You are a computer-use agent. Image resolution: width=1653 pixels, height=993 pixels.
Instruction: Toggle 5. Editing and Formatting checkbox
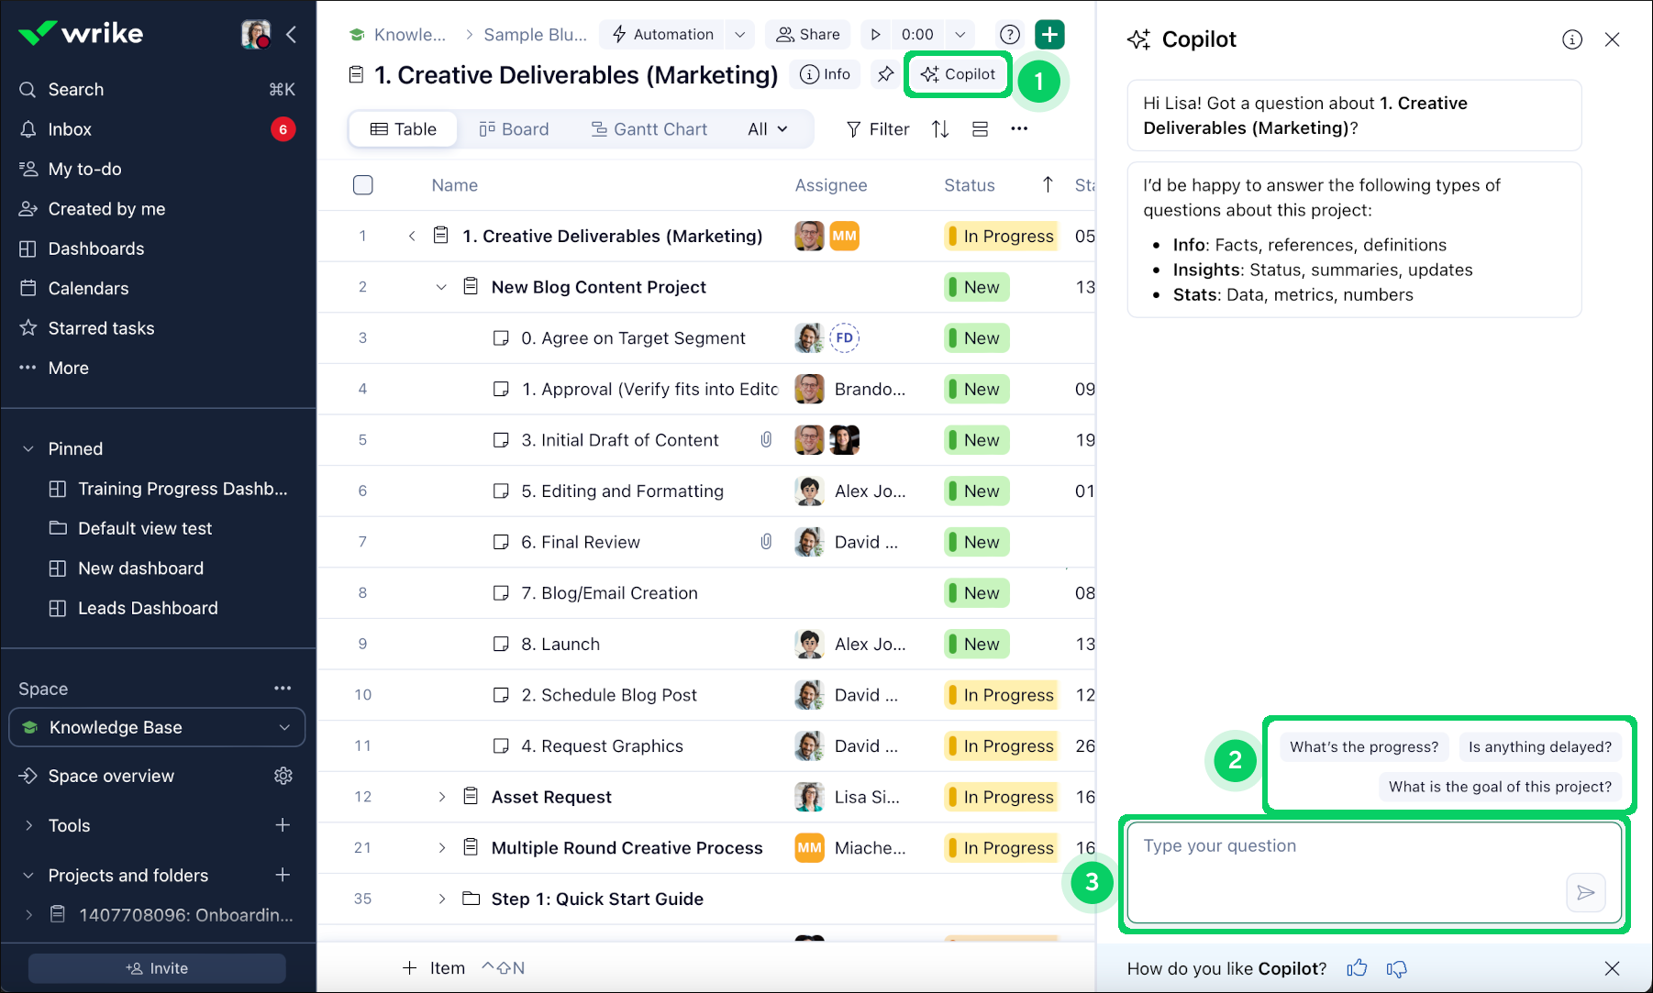pyautogui.click(x=501, y=491)
